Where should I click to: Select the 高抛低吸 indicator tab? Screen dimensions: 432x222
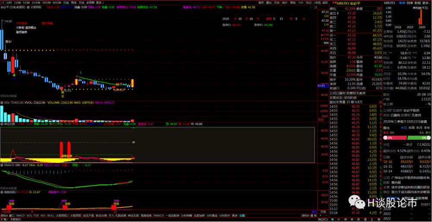click(146, 216)
